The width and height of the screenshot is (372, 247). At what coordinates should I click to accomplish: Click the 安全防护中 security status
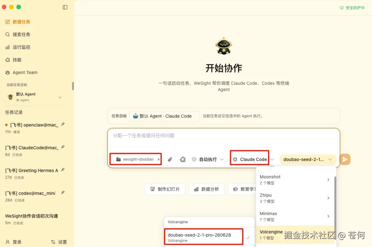(x=352, y=8)
